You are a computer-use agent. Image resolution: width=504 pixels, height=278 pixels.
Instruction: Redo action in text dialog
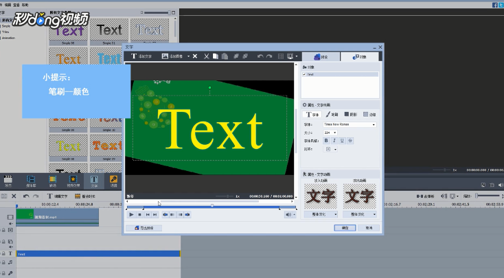pos(269,56)
